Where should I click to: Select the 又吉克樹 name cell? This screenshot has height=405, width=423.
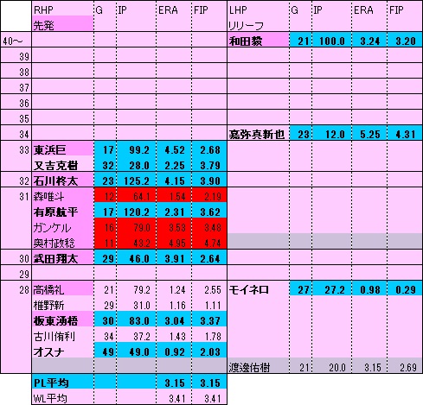[62, 164]
